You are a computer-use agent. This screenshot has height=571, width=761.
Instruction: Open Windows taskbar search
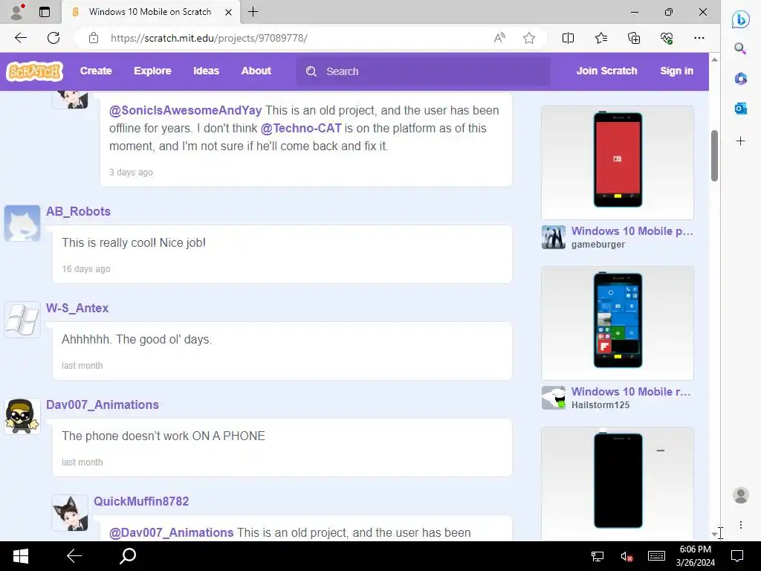click(x=128, y=556)
